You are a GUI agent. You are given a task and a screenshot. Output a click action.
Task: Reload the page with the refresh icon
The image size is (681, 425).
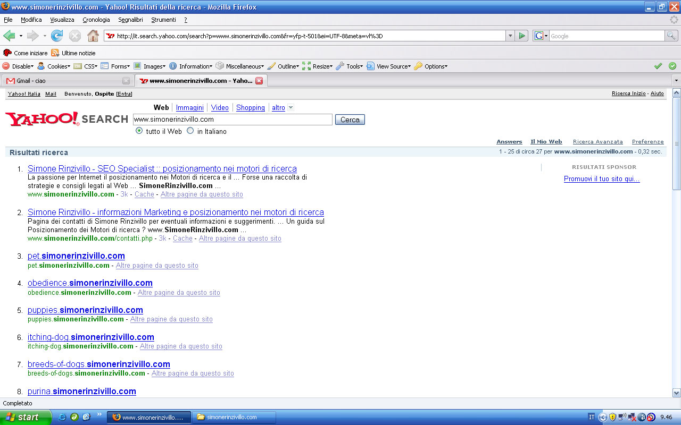(56, 36)
